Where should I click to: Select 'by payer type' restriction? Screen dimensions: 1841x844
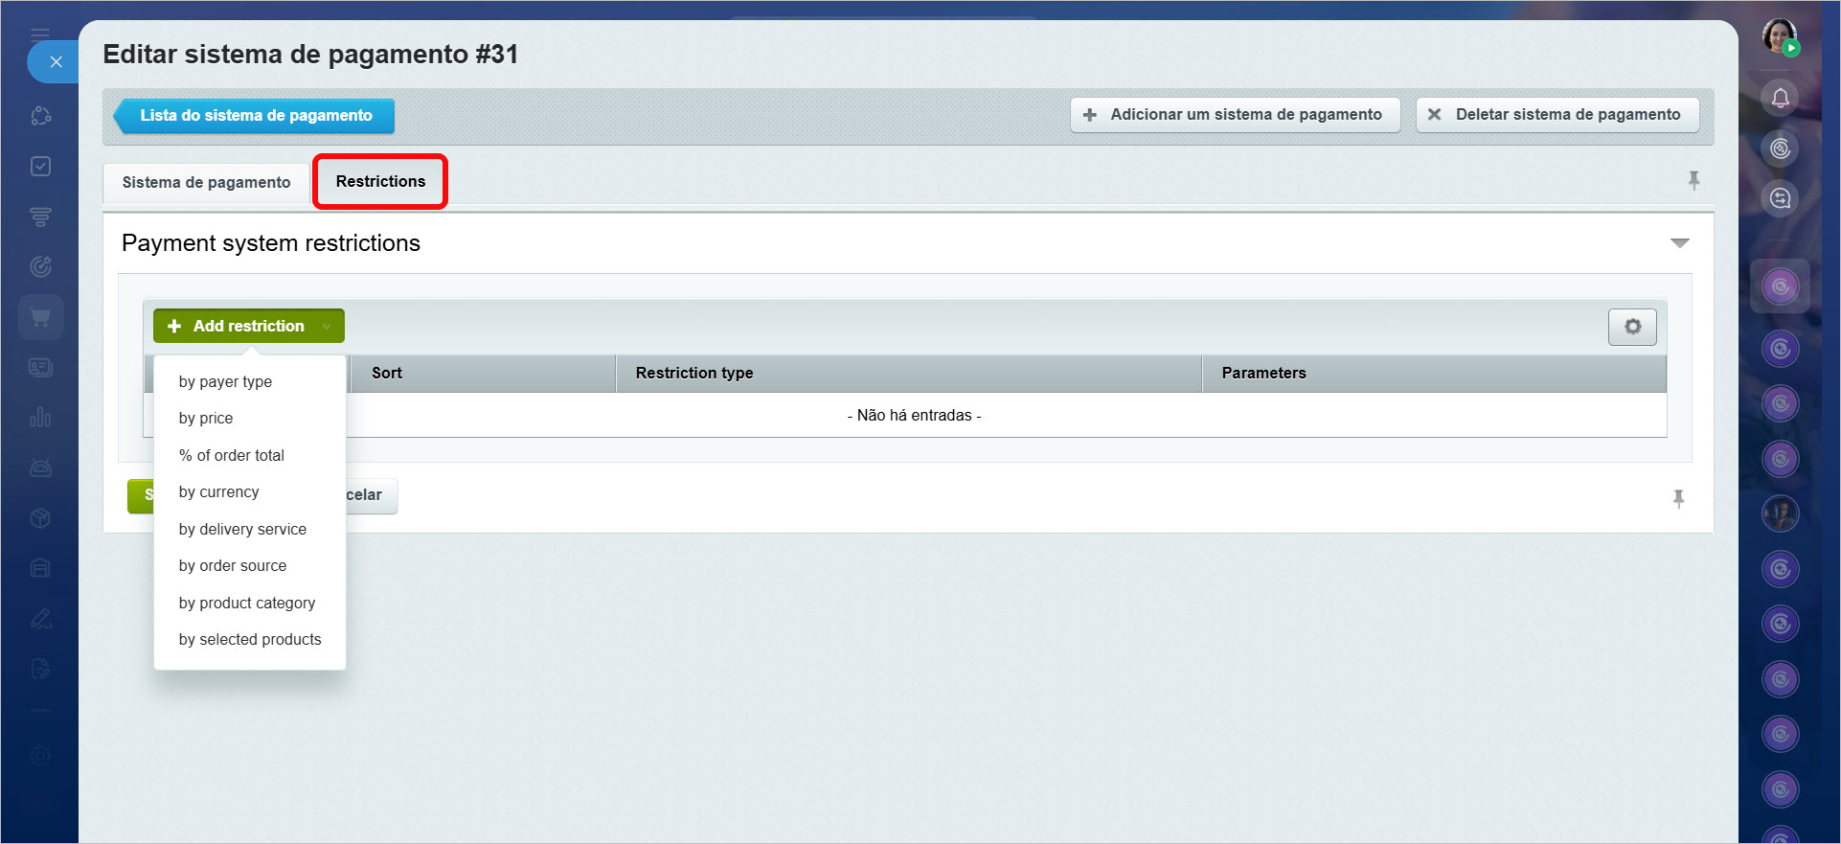click(225, 381)
